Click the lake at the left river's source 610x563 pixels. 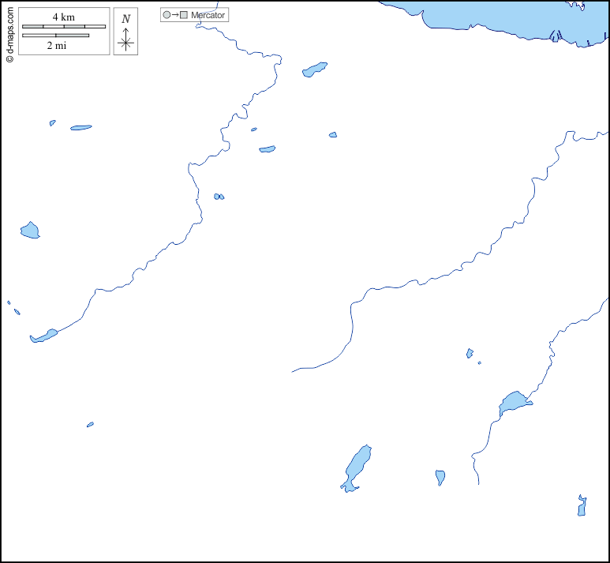(43, 336)
